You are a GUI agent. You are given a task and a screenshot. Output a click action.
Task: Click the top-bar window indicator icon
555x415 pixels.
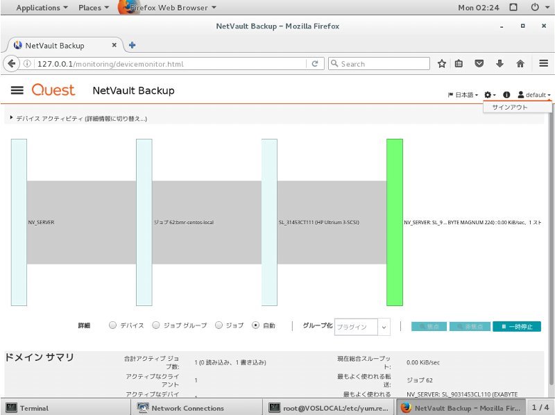pyautogui.click(x=513, y=8)
